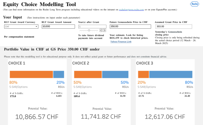Click Choice 3 orange S-SAR bar segment
The width and height of the screenshot is (203, 125).
pos(143,74)
